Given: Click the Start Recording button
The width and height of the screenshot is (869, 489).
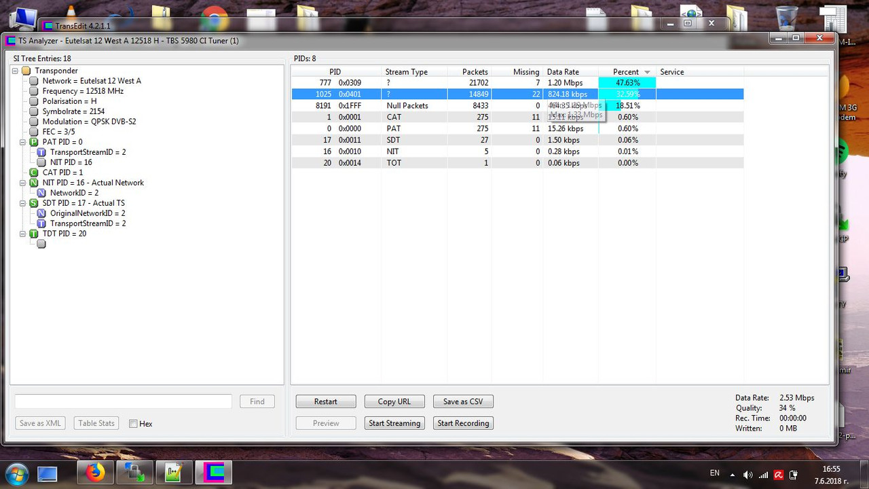Looking at the screenshot, I should click(463, 423).
